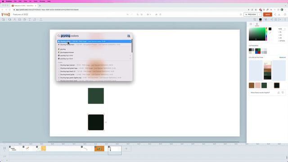Click the Download icon beside Share
Image resolution: width=288 pixels, height=162 pixels.
(x=279, y=14)
